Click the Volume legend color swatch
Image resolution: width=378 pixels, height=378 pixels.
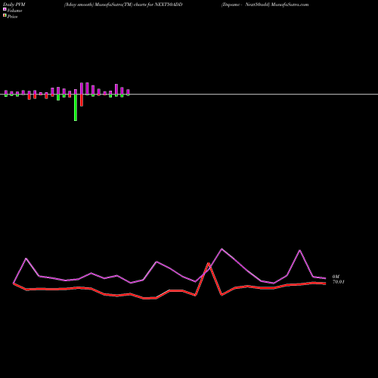(5, 9)
